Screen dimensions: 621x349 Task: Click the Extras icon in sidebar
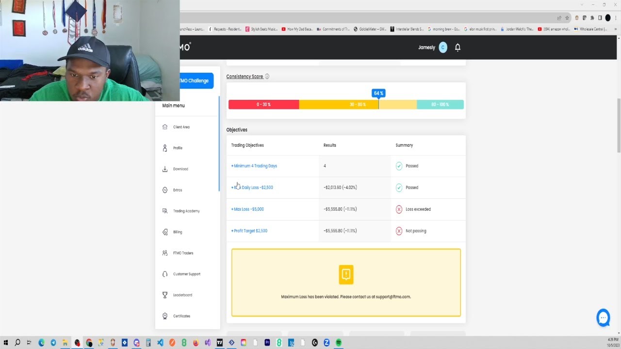pos(165,190)
